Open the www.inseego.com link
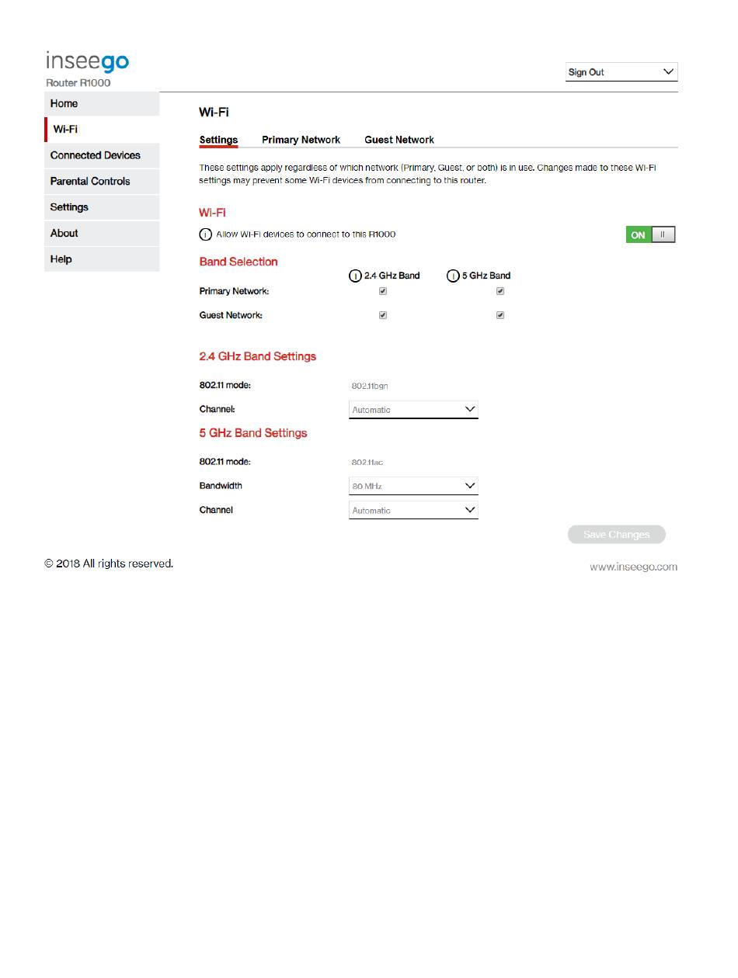Screen dimensions: 738x978 pos(633,567)
